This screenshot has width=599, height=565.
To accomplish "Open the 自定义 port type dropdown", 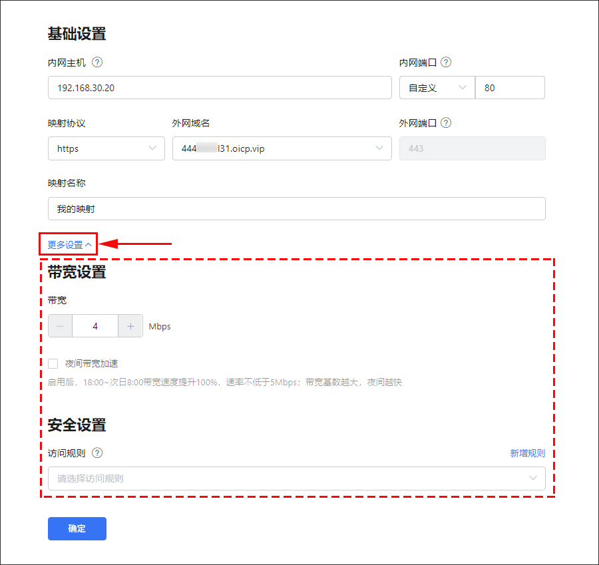I will (x=437, y=88).
